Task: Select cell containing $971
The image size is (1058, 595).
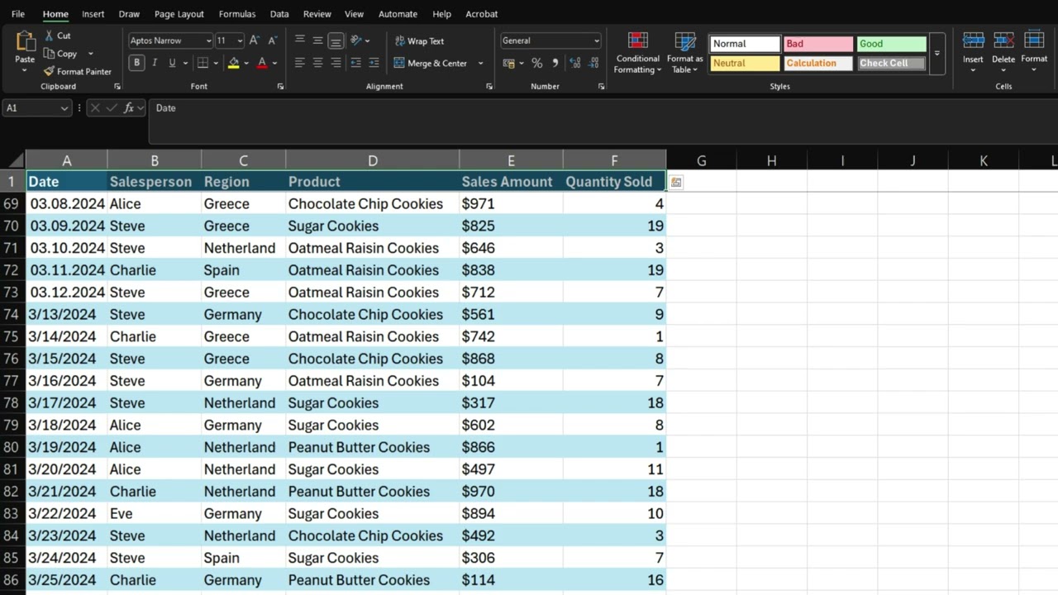Action: (x=511, y=204)
